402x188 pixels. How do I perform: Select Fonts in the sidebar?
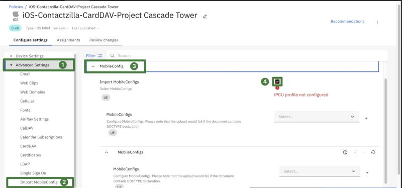click(25, 110)
